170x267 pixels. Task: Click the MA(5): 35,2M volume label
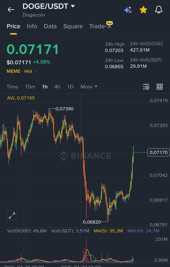click(x=108, y=231)
